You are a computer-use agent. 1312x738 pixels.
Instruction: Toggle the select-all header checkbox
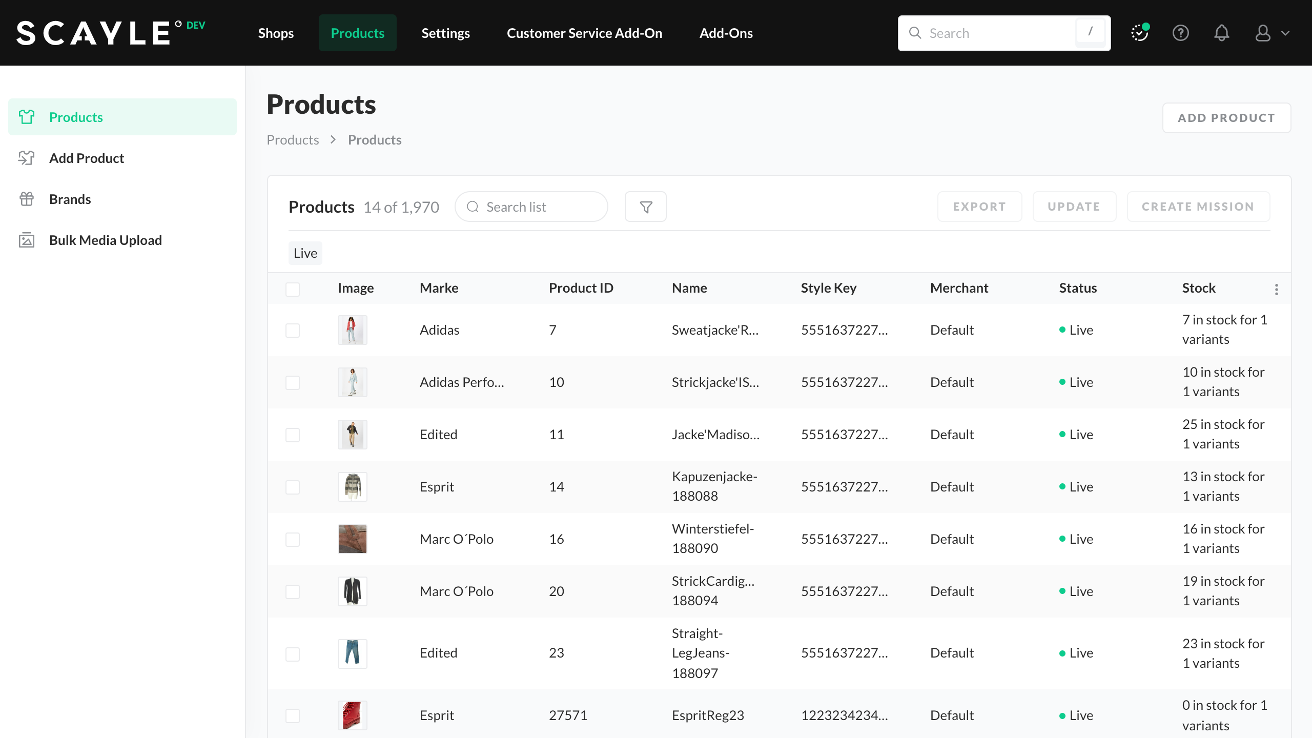(x=293, y=290)
